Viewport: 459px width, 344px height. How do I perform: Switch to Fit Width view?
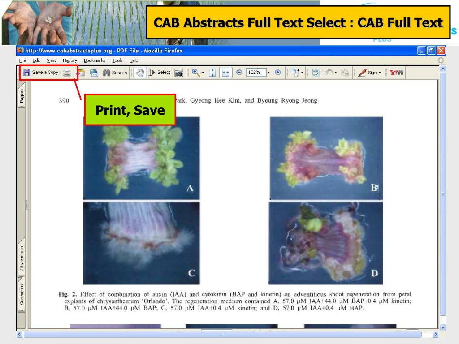pos(226,73)
